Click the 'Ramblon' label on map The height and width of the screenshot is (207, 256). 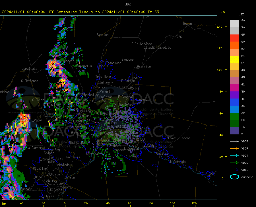(x=102, y=35)
